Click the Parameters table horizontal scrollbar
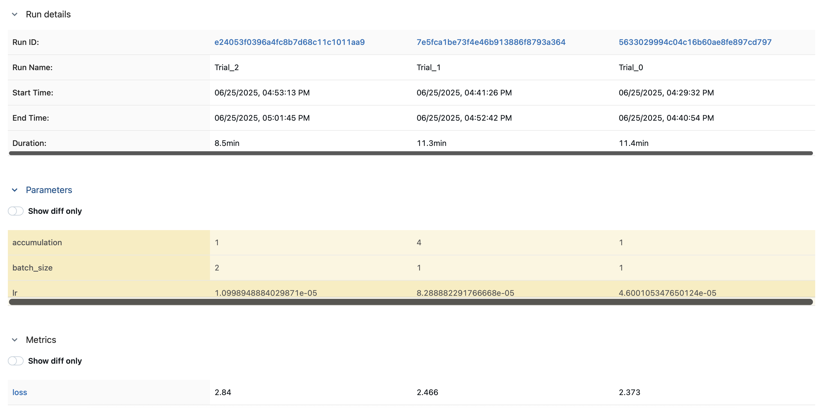The height and width of the screenshot is (408, 818). pyautogui.click(x=410, y=302)
